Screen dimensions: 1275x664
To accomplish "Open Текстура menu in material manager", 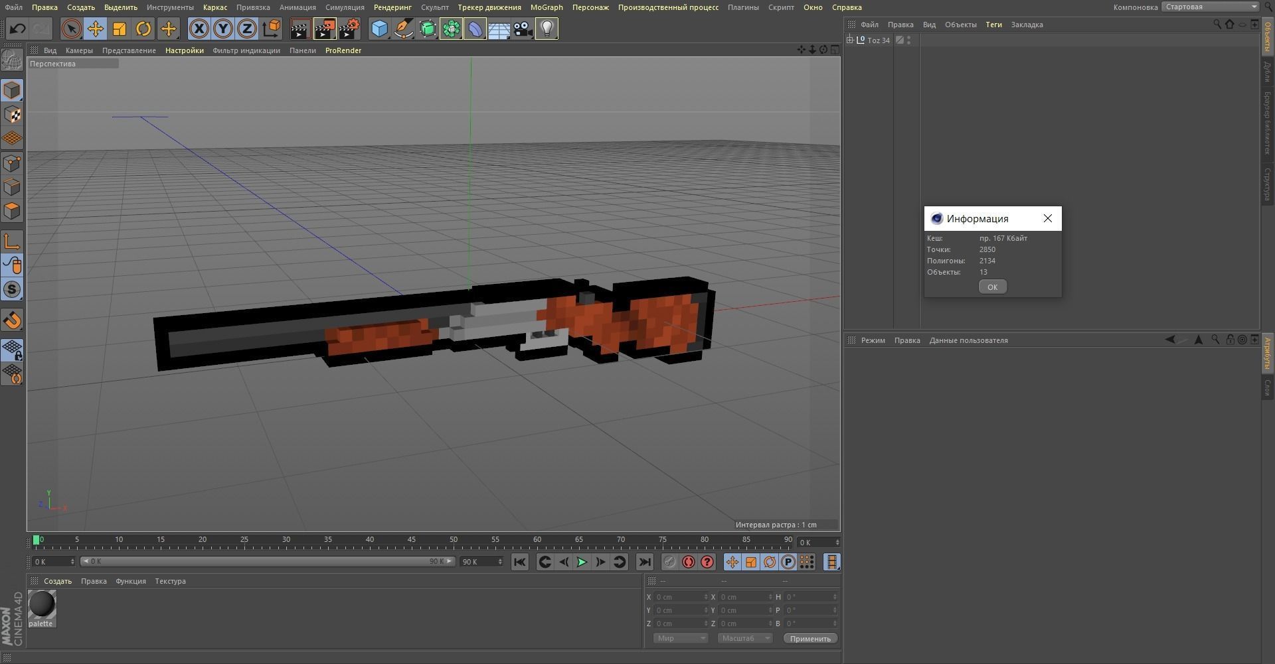I will pyautogui.click(x=170, y=581).
